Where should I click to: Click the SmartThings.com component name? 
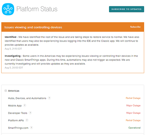tap(18, 128)
